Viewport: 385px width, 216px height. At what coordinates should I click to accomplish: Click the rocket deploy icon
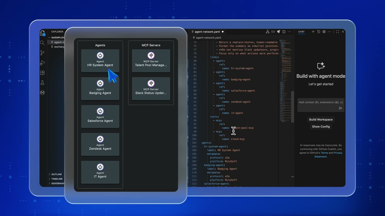point(279,32)
